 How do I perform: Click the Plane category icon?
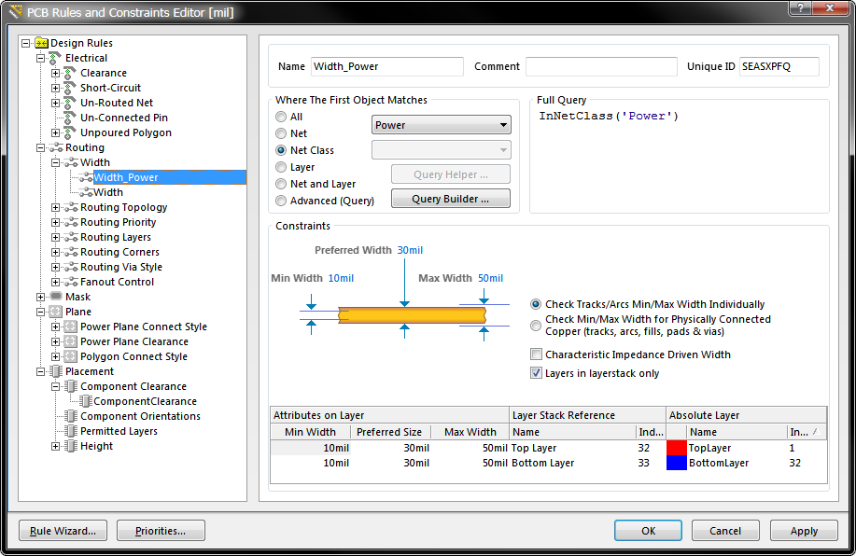(x=55, y=312)
